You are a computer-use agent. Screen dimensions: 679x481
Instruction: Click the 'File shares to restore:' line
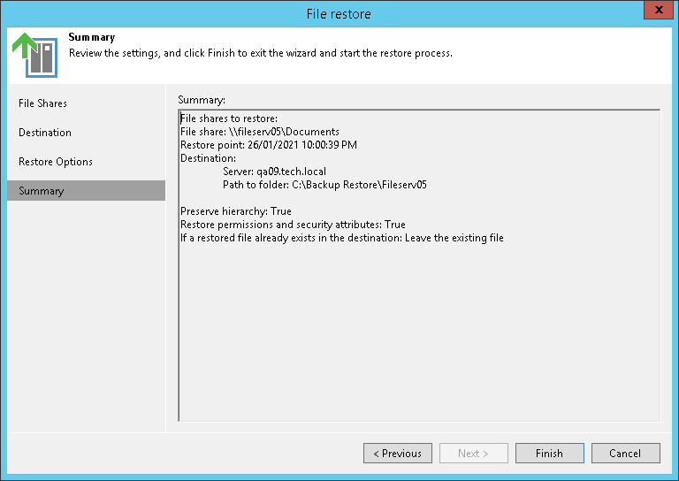(x=229, y=118)
